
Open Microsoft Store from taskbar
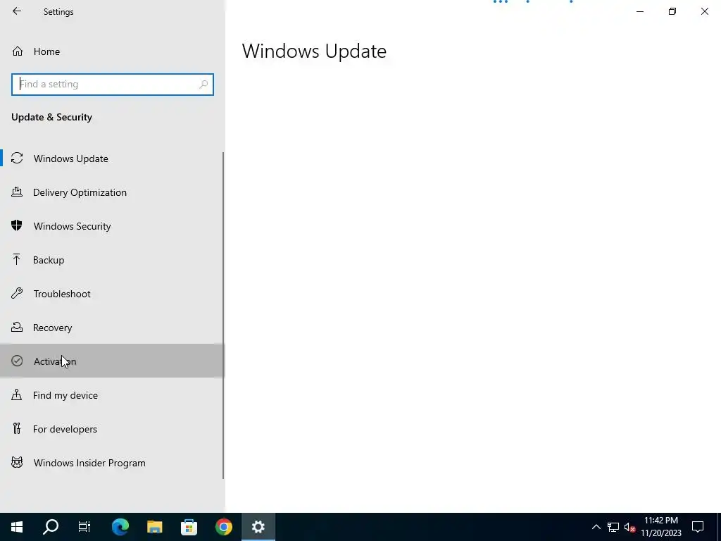[189, 527]
